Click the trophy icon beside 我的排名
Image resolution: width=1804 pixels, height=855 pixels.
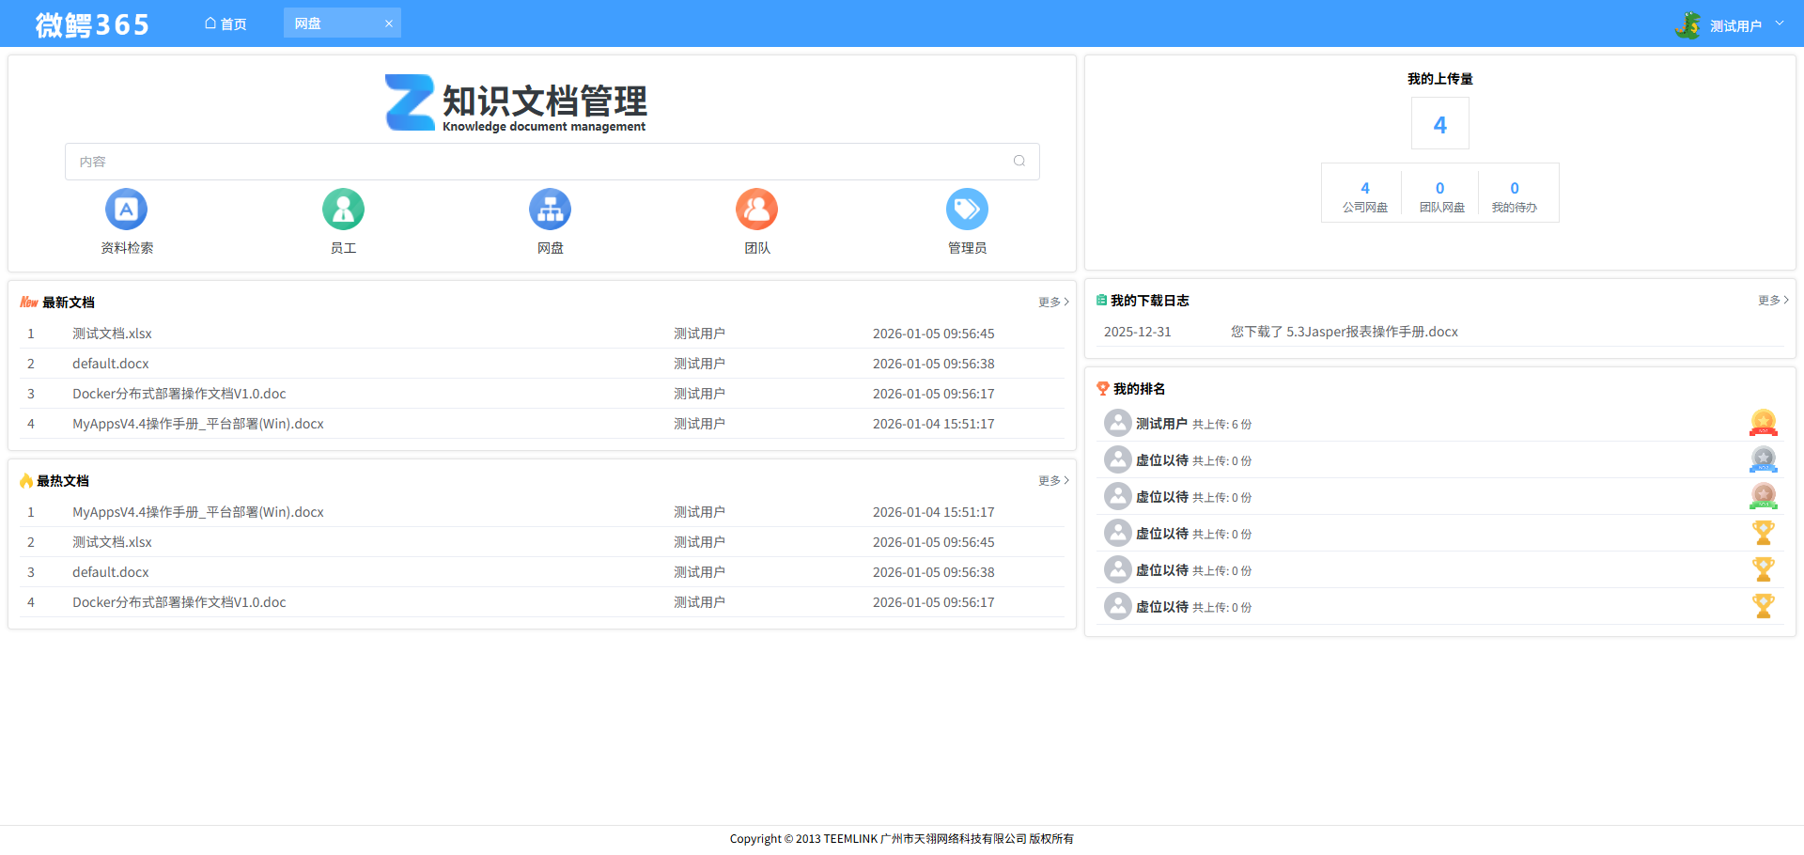click(x=1103, y=388)
